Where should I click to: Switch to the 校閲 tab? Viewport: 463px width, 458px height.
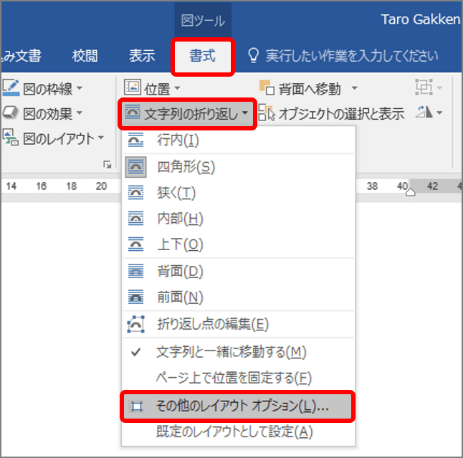(x=85, y=56)
